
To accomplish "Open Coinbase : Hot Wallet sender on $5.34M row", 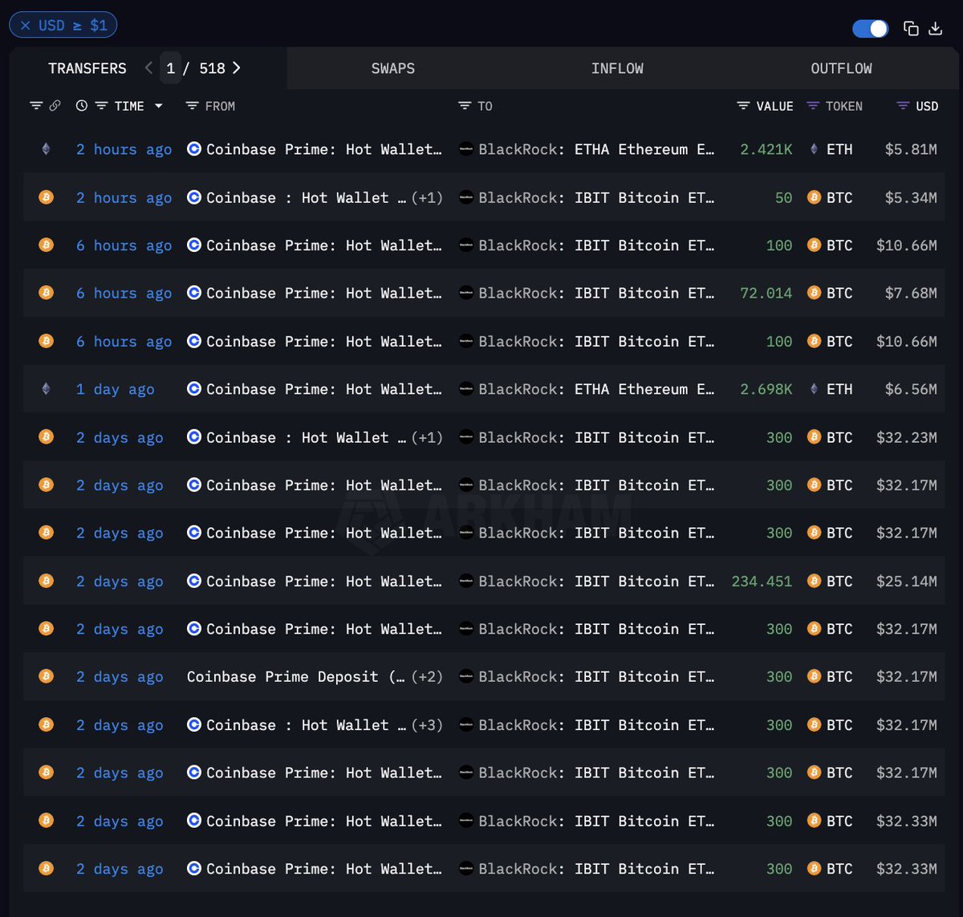I will coord(306,197).
